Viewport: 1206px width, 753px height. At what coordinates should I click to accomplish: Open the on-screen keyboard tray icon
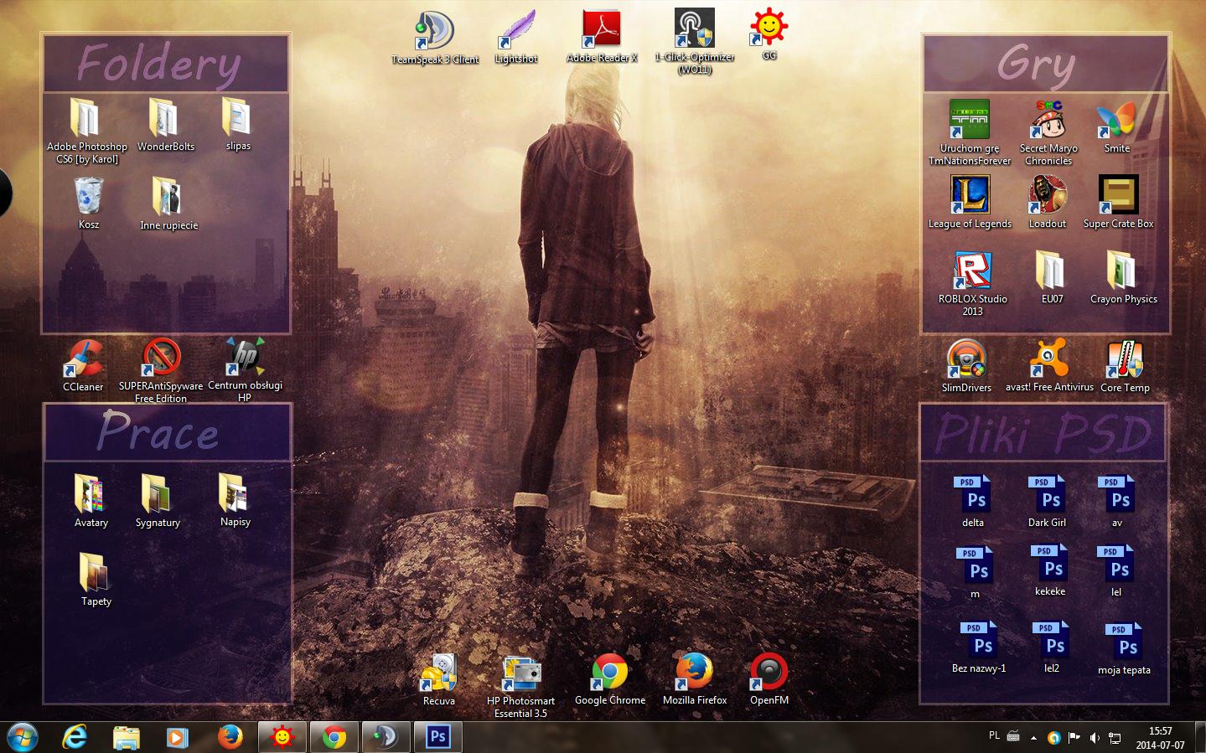1013,736
